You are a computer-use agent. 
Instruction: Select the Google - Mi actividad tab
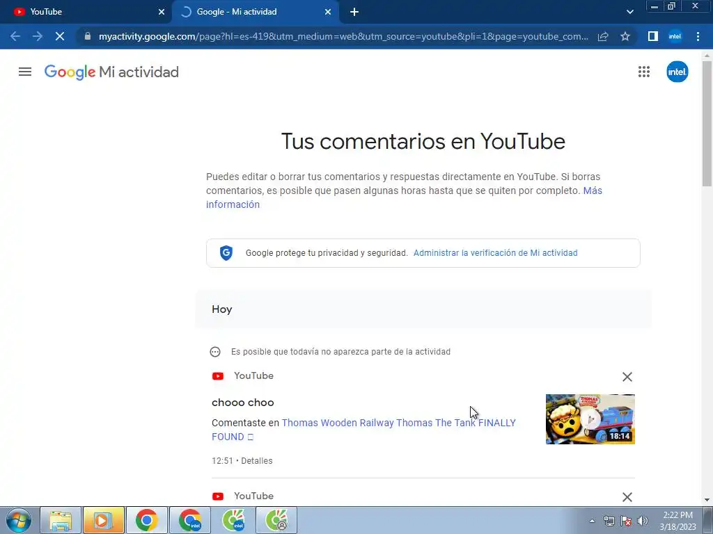255,12
